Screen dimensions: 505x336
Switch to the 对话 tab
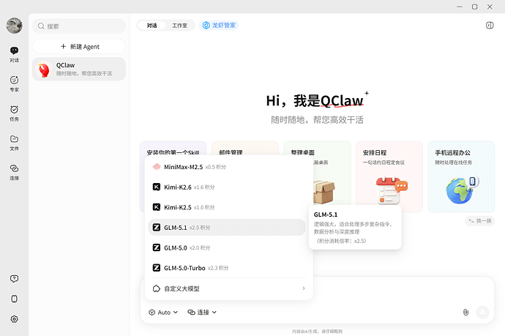(x=151, y=26)
